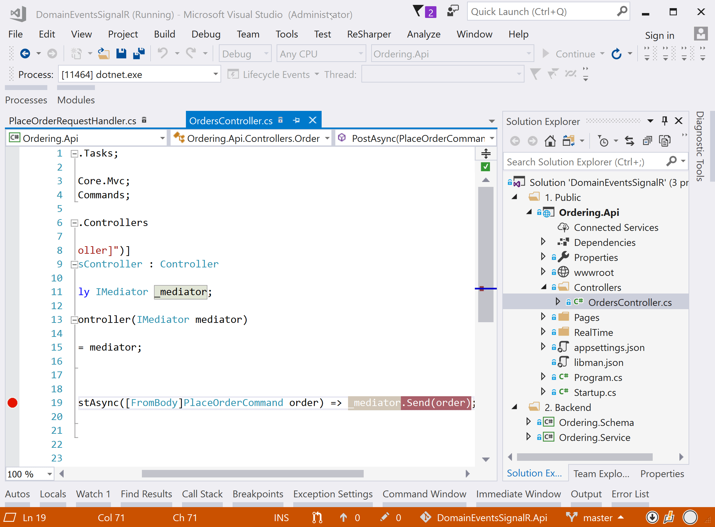Image resolution: width=715 pixels, height=527 pixels.
Task: Click the notifications flag icon
Action: coord(418,11)
